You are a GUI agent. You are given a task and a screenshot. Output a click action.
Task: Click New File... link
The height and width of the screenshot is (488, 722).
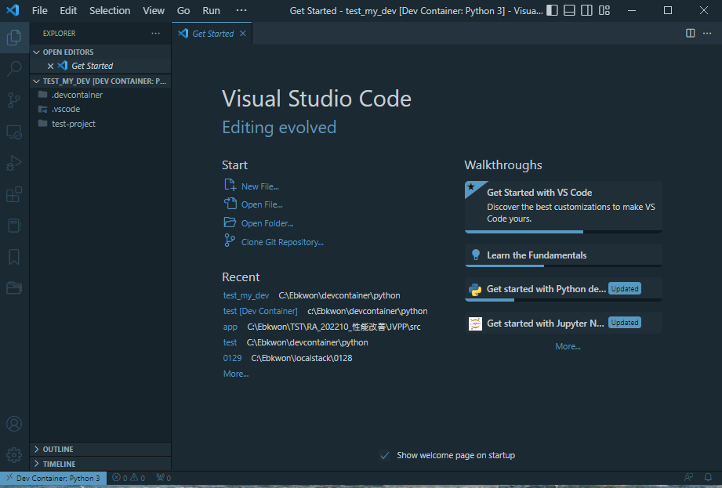(252, 186)
